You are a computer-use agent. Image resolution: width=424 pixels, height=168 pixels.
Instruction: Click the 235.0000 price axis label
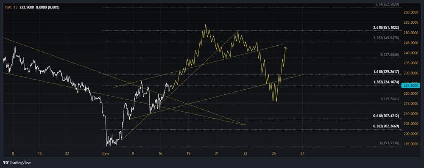[x=411, y=63]
